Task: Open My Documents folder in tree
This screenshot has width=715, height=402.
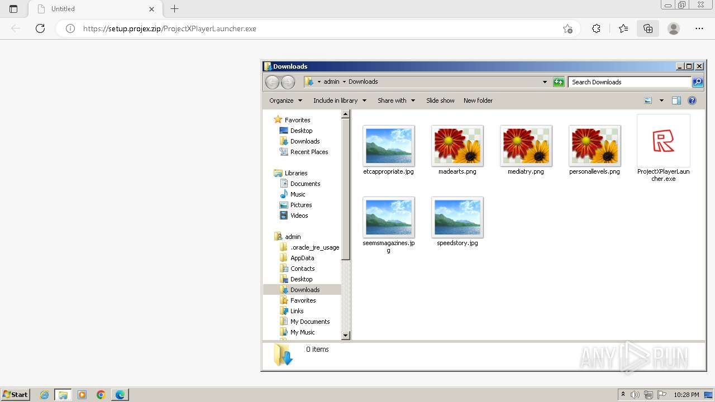Action: point(310,322)
